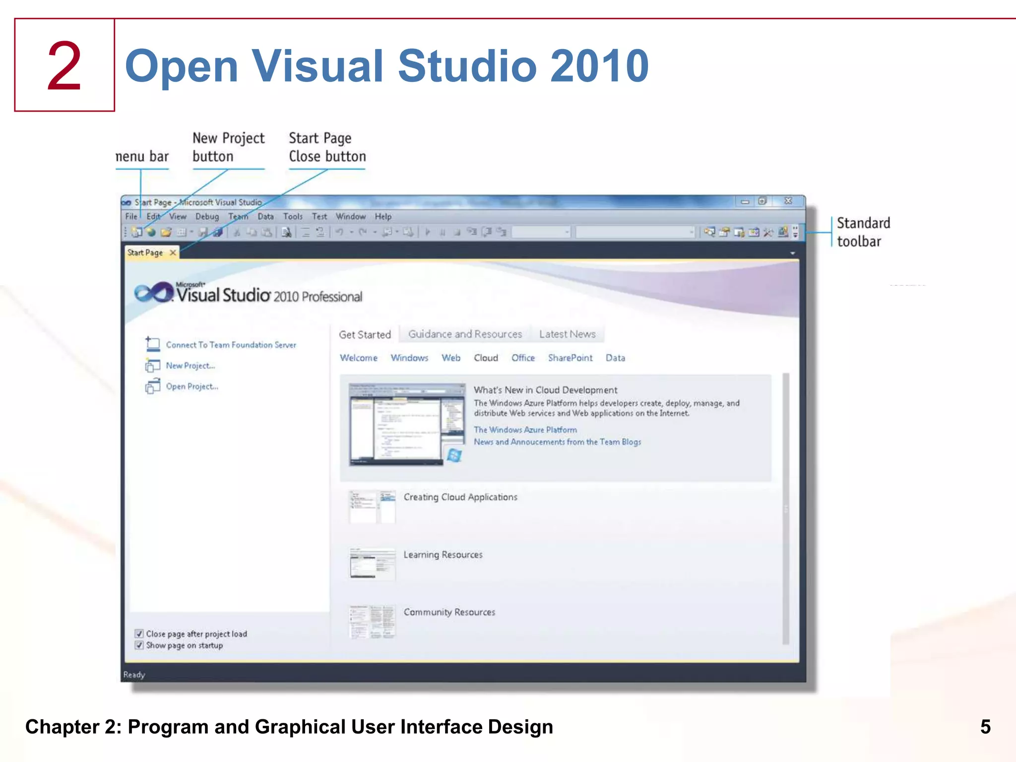This screenshot has width=1016, height=762.
Task: Open the Data menu
Action: coord(265,216)
